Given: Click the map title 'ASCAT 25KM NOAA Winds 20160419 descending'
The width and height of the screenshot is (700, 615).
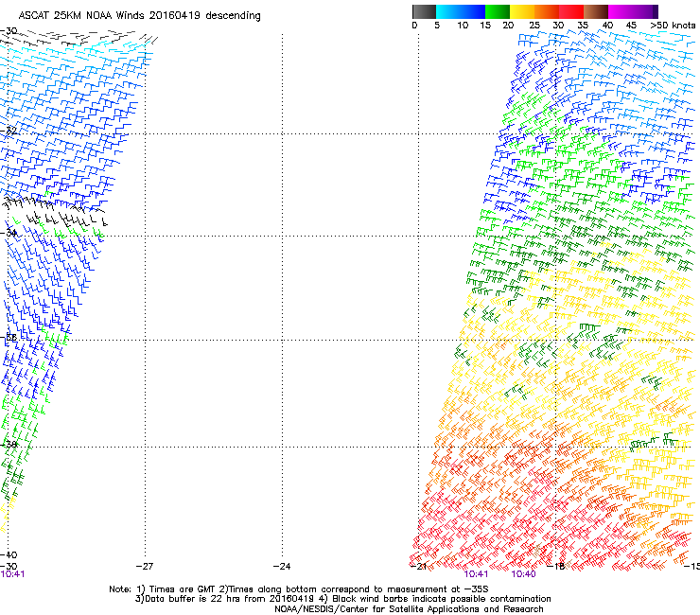Looking at the screenshot, I should 139,16.
